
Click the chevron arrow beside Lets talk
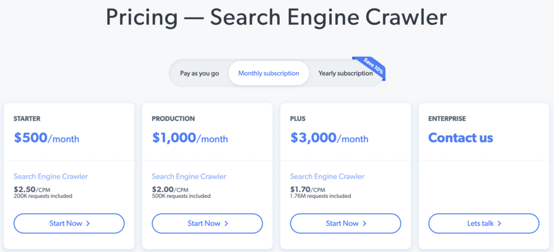click(499, 223)
